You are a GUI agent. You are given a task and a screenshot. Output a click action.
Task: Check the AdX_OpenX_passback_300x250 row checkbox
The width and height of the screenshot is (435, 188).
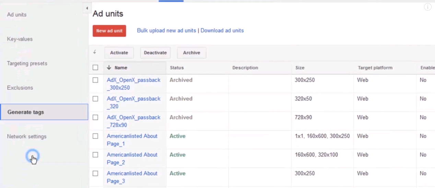pyautogui.click(x=95, y=80)
